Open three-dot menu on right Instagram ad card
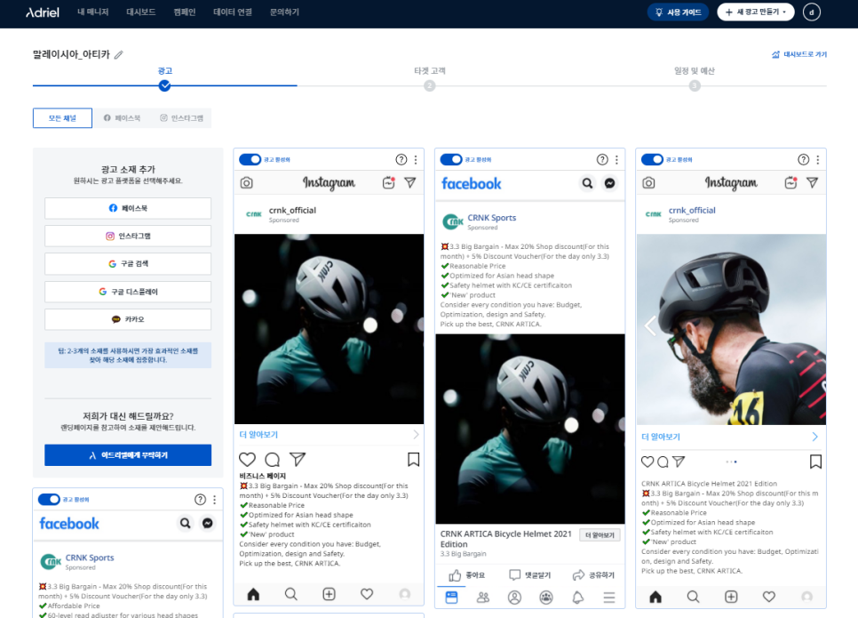Viewport: 858px width, 618px height. [818, 159]
